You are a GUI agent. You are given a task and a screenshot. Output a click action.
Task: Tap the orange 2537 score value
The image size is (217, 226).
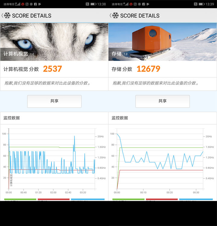click(x=52, y=69)
